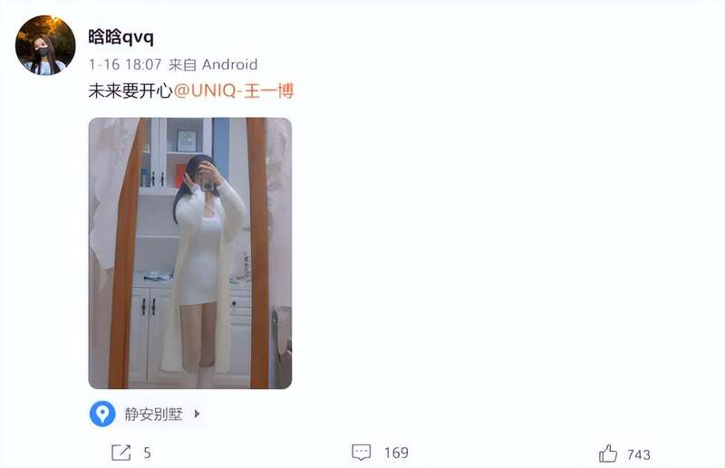
Task: Click the username 晗晗qvq
Action: tap(121, 37)
